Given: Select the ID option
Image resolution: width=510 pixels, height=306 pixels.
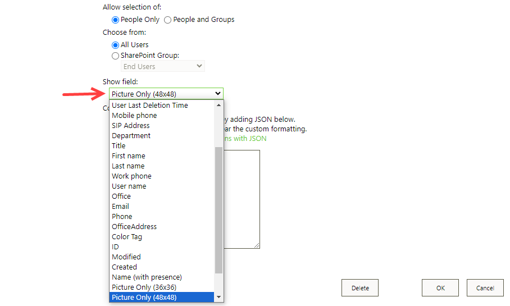Looking at the screenshot, I should pyautogui.click(x=162, y=246).
